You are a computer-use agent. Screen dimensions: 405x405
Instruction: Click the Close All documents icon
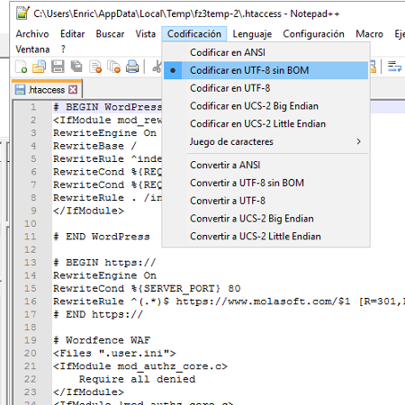(114, 67)
